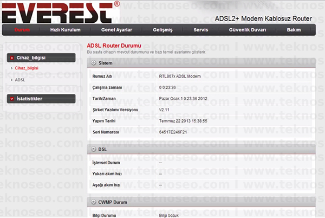Click the Bilgi Durumu label
Viewport: 325px width, 218px height.
pos(104,215)
